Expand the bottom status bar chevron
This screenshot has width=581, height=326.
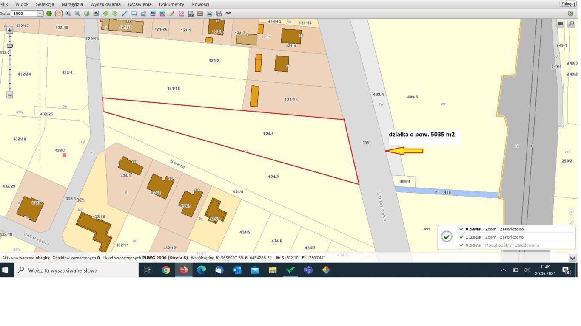click(x=572, y=258)
